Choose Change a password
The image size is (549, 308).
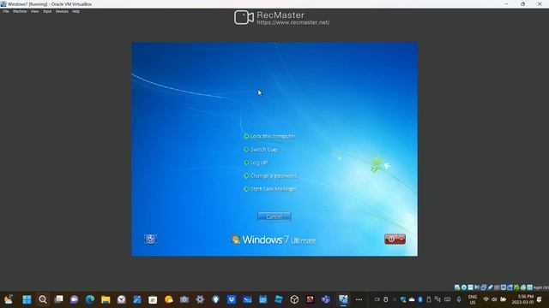(x=274, y=176)
